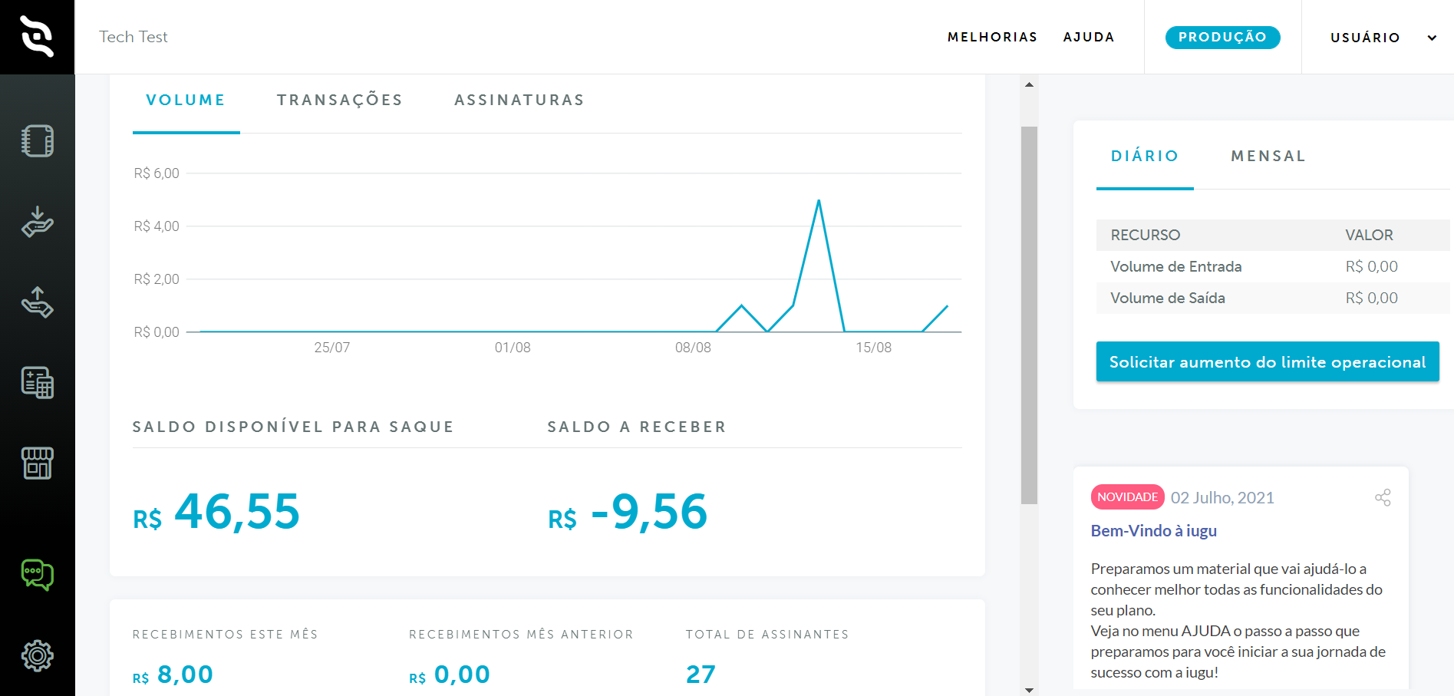Viewport: 1454px width, 696px height.
Task: Open the Bem-Vindo à iugu link
Action: (x=1153, y=531)
